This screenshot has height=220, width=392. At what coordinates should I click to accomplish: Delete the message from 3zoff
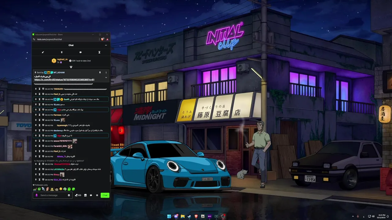[x=36, y=99]
